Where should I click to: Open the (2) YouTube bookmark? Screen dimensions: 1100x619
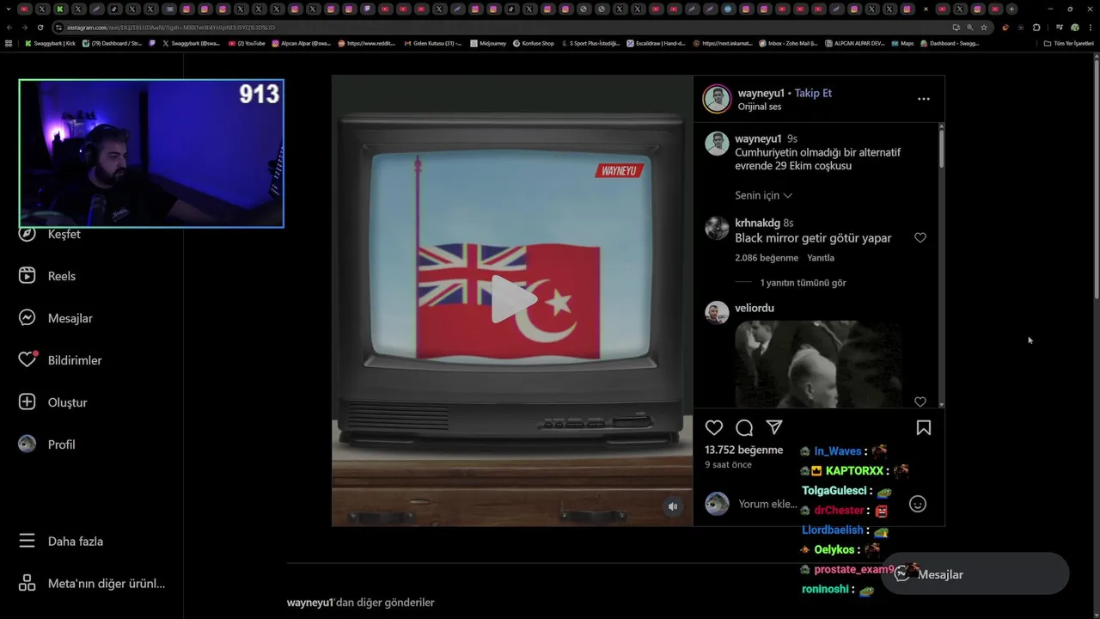[x=247, y=43]
